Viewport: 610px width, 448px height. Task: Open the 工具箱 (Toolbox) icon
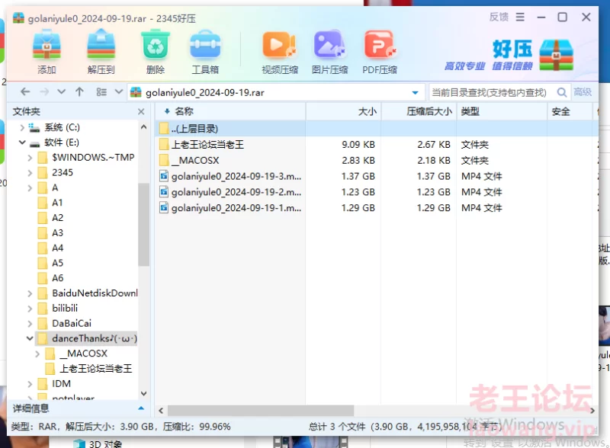pos(205,53)
